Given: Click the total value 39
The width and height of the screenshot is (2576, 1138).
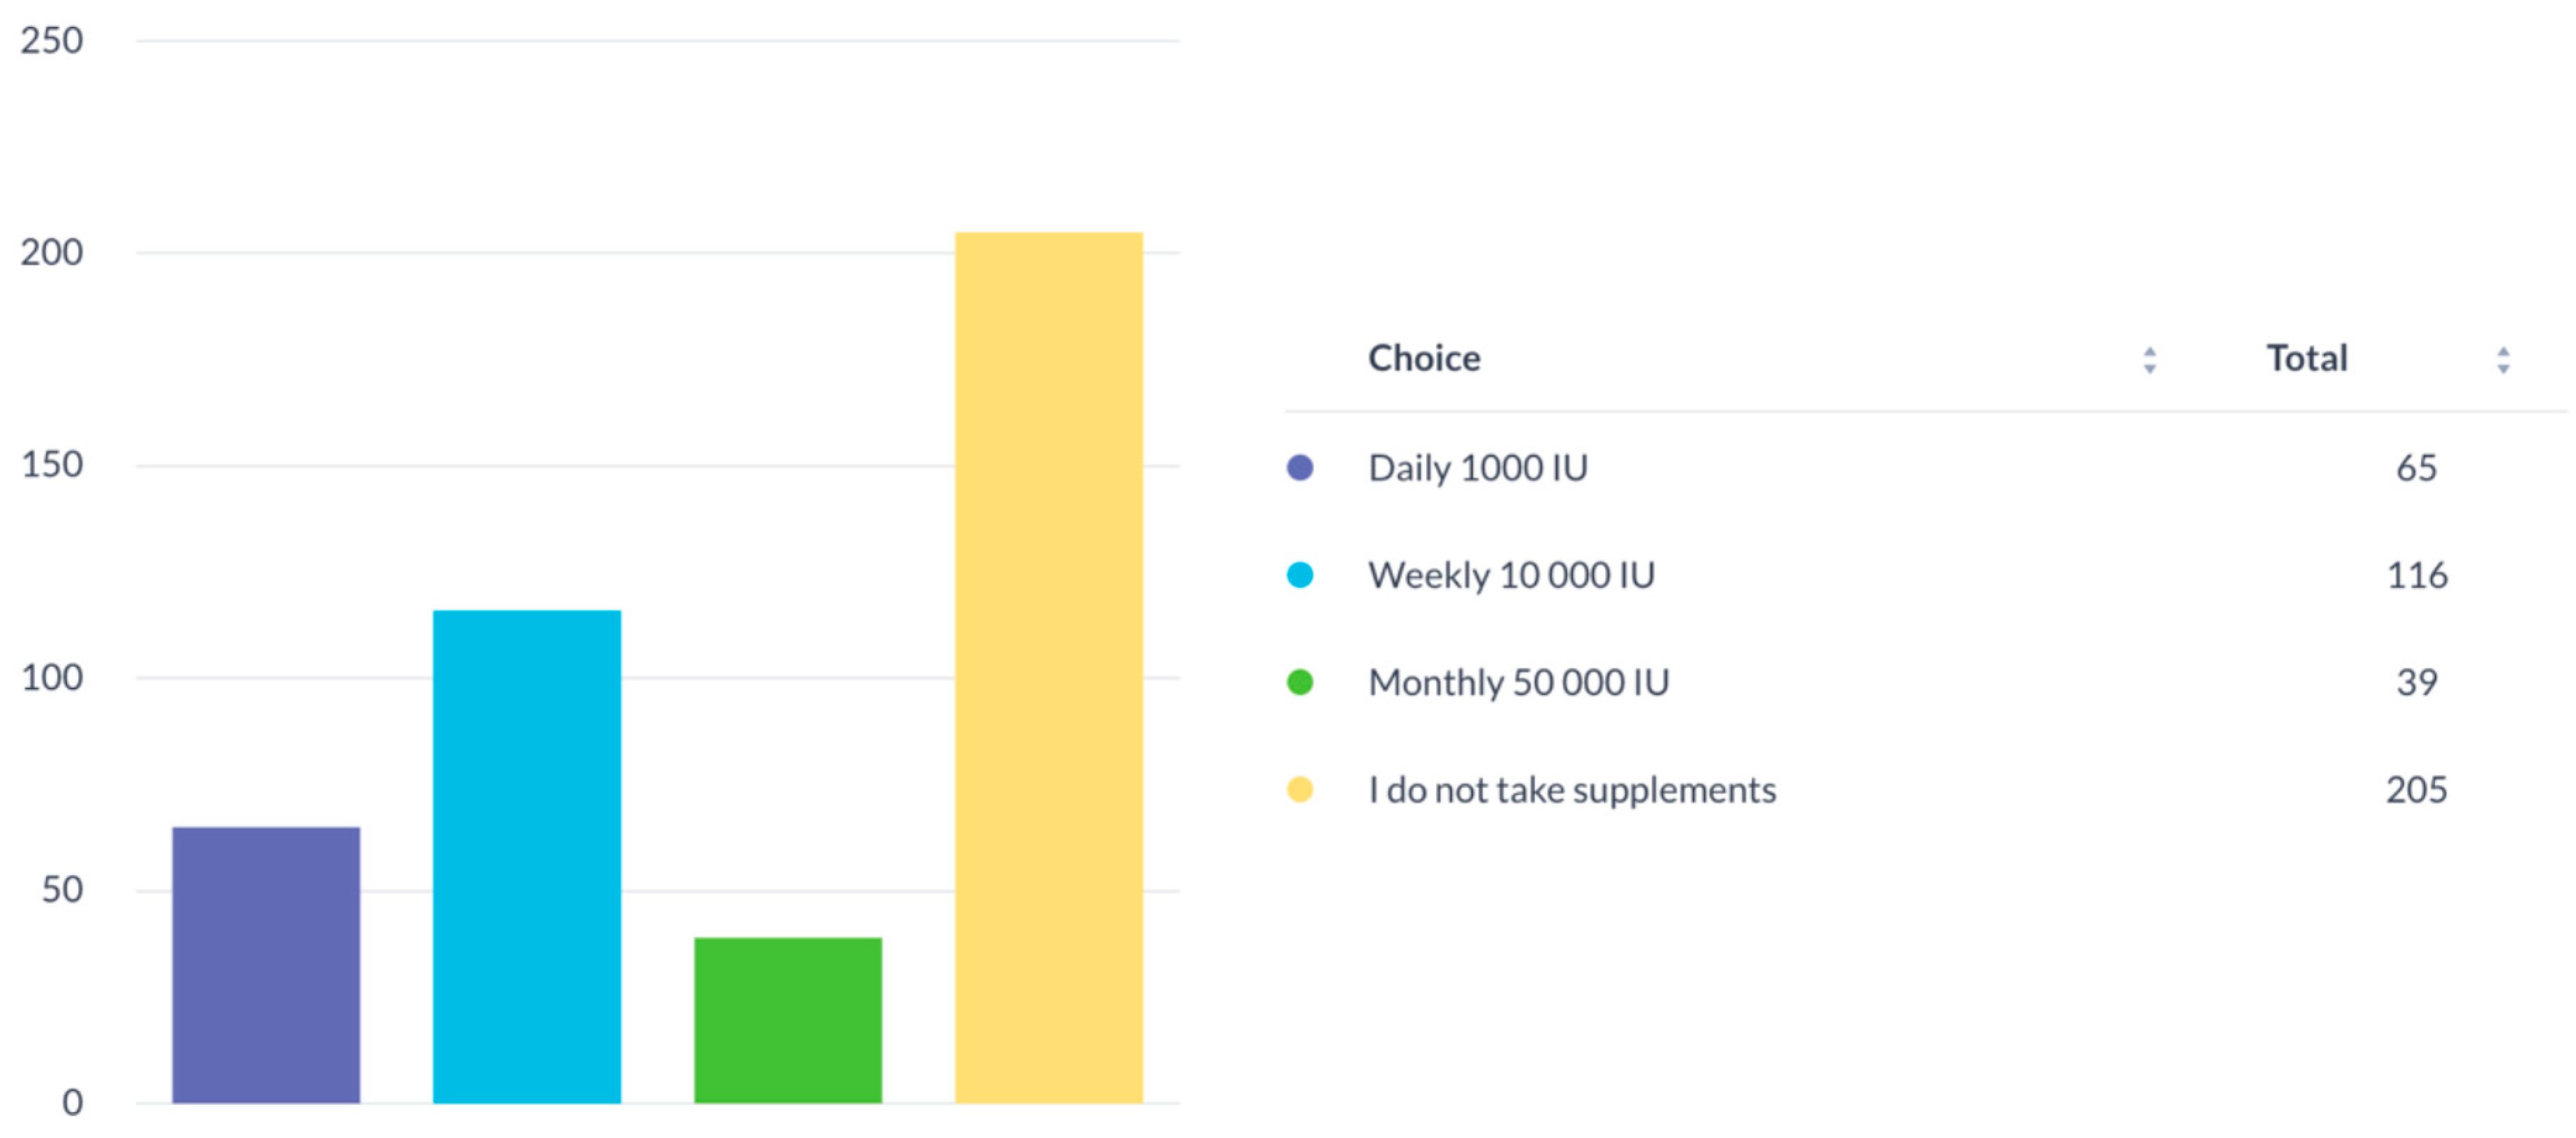Looking at the screenshot, I should pyautogui.click(x=2416, y=683).
